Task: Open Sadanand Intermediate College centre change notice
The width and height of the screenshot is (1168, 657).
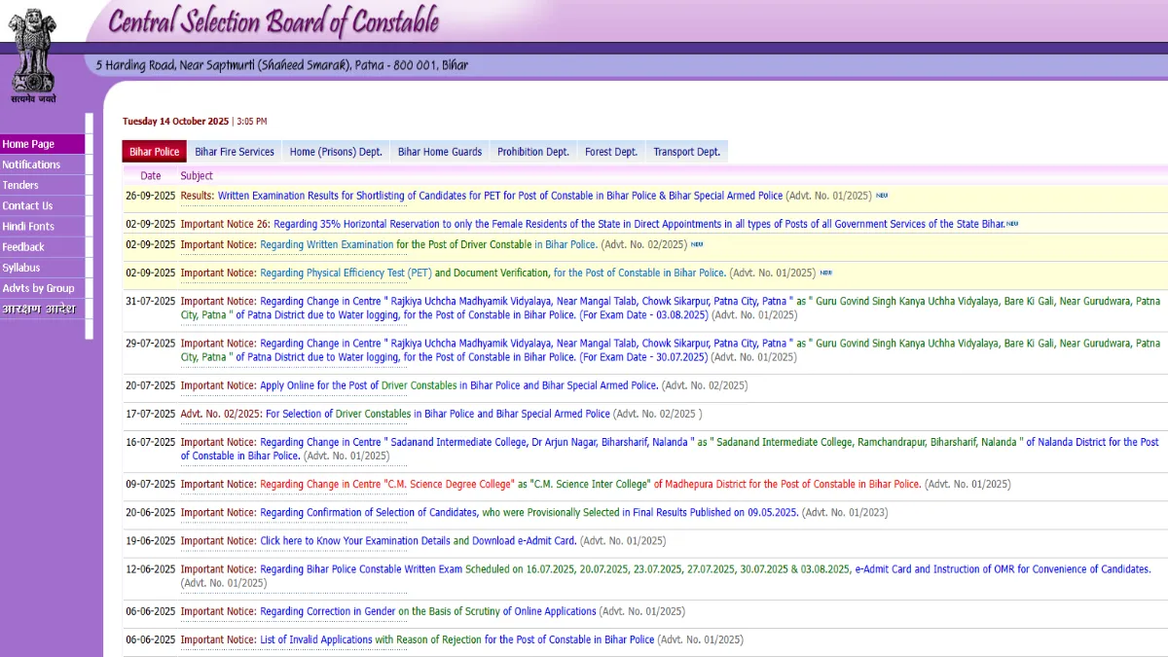Action: [x=670, y=449]
